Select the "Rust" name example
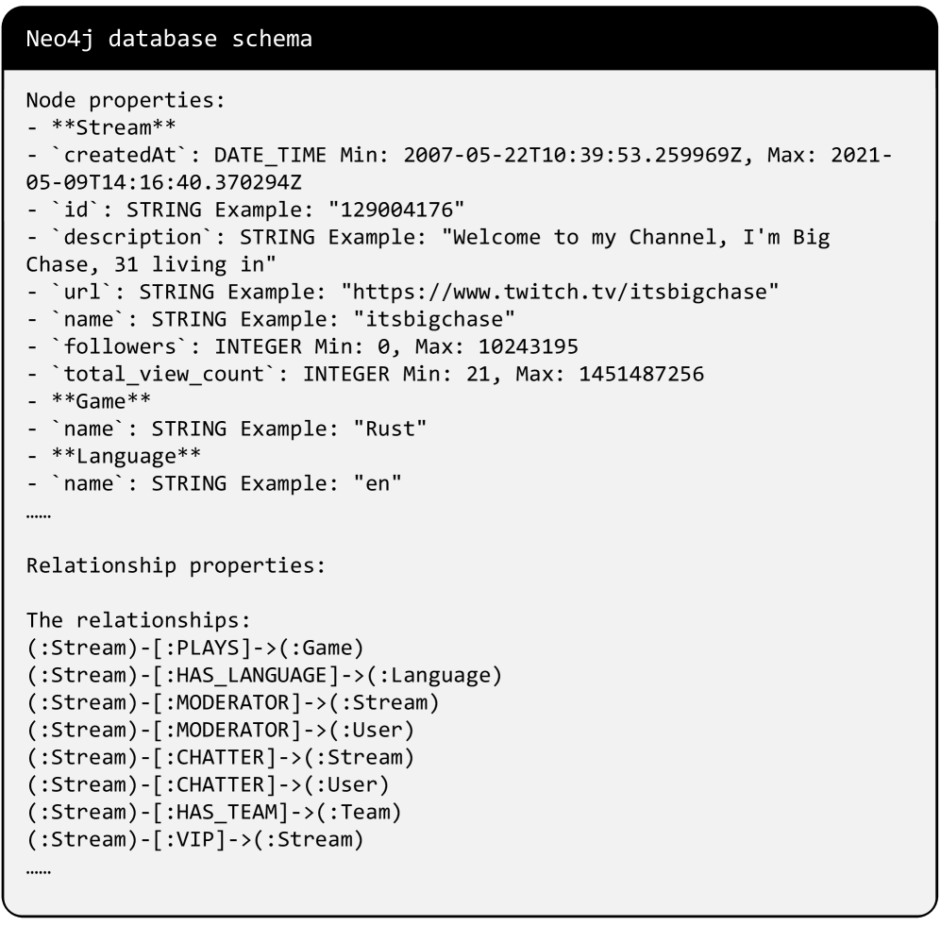Screen dimensions: 941x926 click(390, 429)
